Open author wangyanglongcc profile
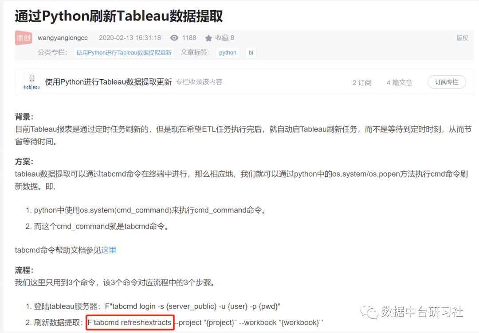 coord(63,38)
